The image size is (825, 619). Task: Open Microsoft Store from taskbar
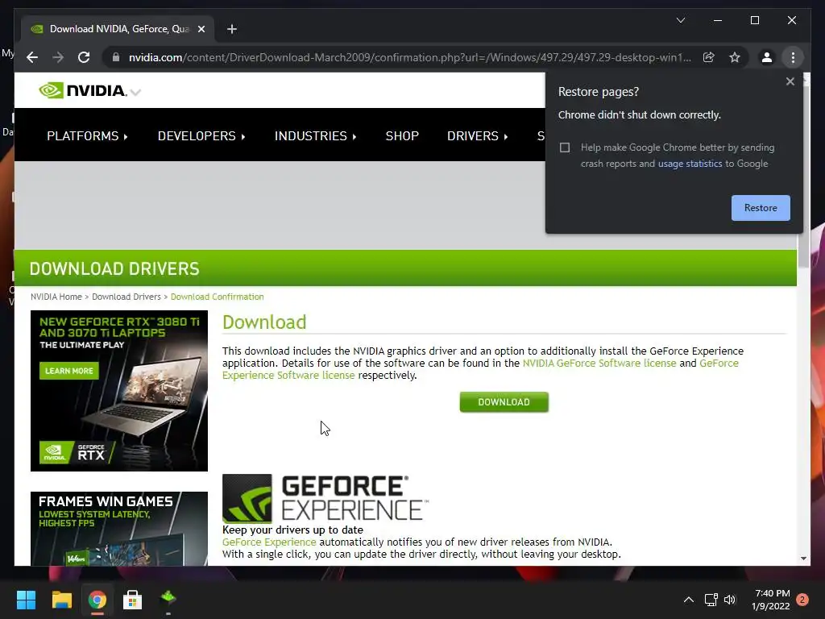pyautogui.click(x=132, y=600)
